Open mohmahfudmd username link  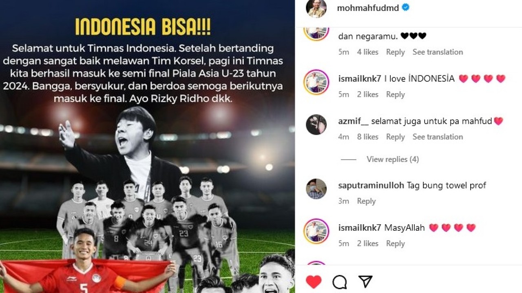pos(367,8)
